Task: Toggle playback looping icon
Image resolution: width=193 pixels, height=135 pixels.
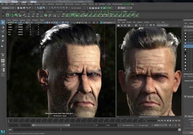Action: point(170,125)
